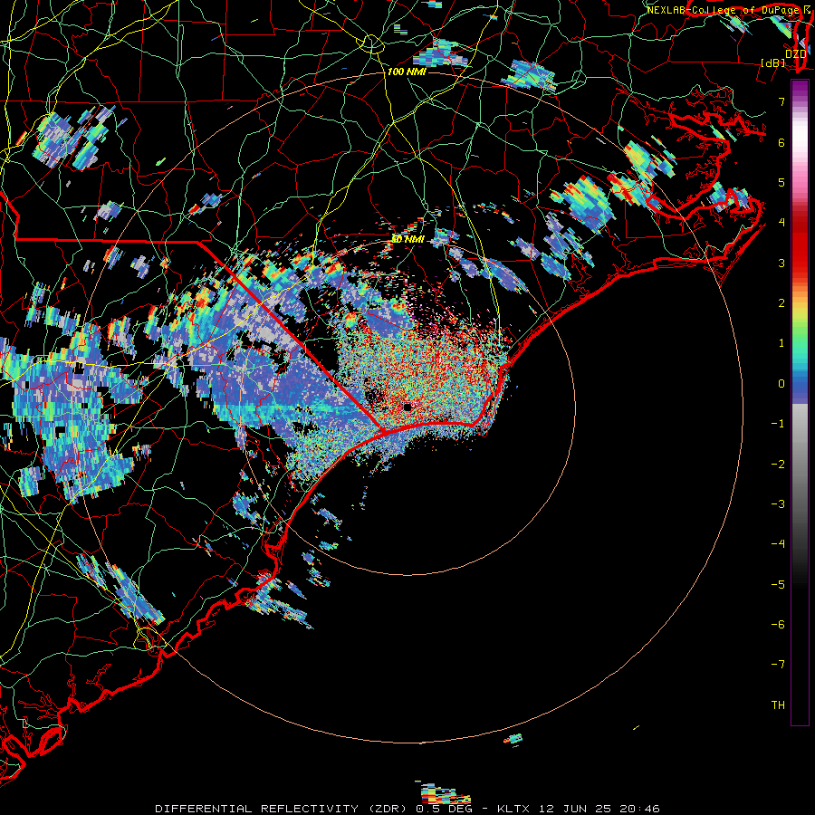Click the "2" value on the color scale
The width and height of the screenshot is (815, 815).
[781, 303]
